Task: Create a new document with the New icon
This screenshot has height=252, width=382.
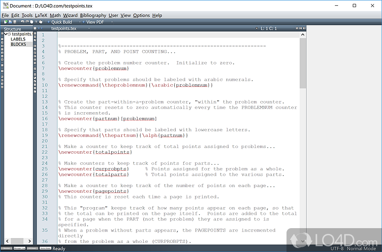Action: (6, 22)
